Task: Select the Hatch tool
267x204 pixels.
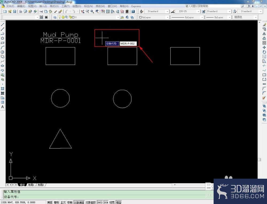Action: click(3, 88)
